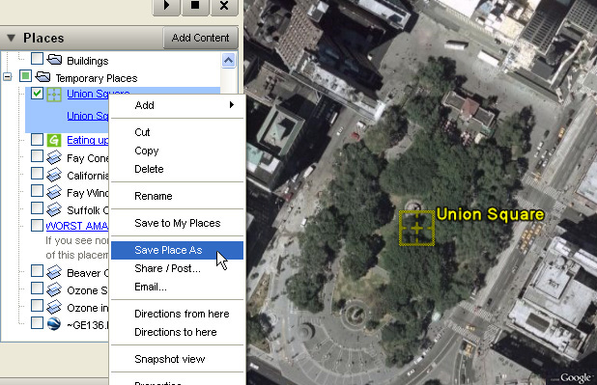The height and width of the screenshot is (385, 597).
Task: Click the X clear button beside stop
Action: (224, 6)
